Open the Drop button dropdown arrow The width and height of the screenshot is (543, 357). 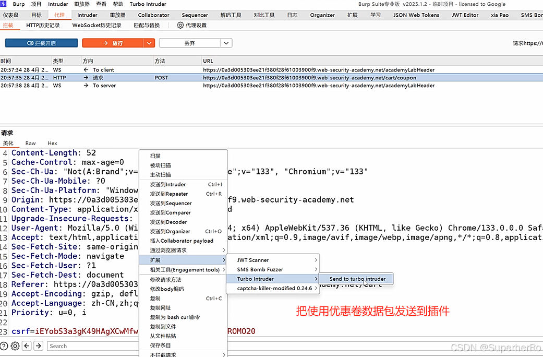(226, 43)
